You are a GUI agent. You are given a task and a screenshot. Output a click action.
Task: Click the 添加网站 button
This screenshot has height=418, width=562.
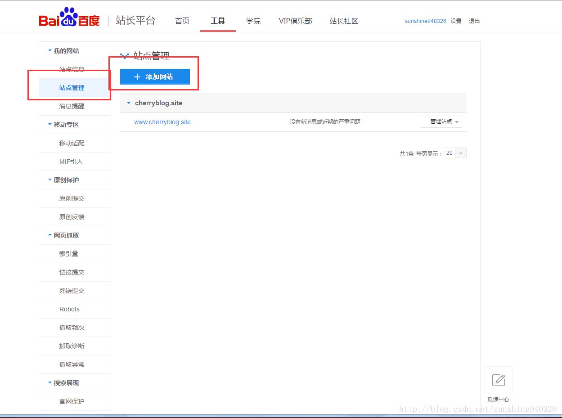click(x=155, y=77)
